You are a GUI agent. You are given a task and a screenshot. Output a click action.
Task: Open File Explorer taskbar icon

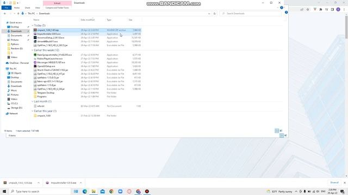click(94, 191)
